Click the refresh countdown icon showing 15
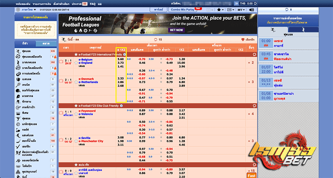Screen dimensions: 333x178 tap(156, 39)
